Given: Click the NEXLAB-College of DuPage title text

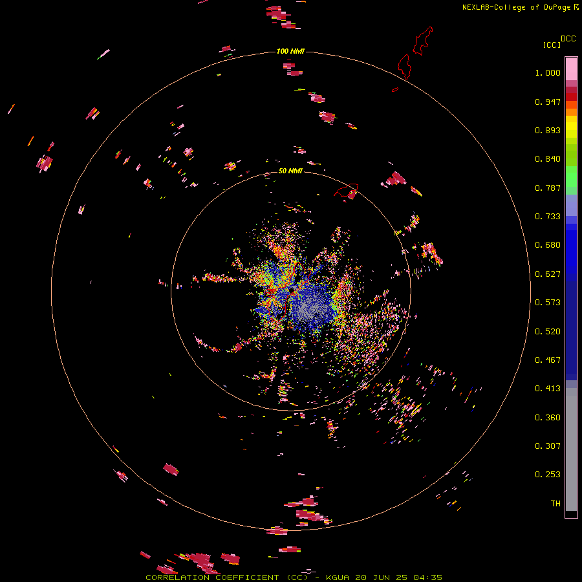Looking at the screenshot, I should pyautogui.click(x=516, y=7).
